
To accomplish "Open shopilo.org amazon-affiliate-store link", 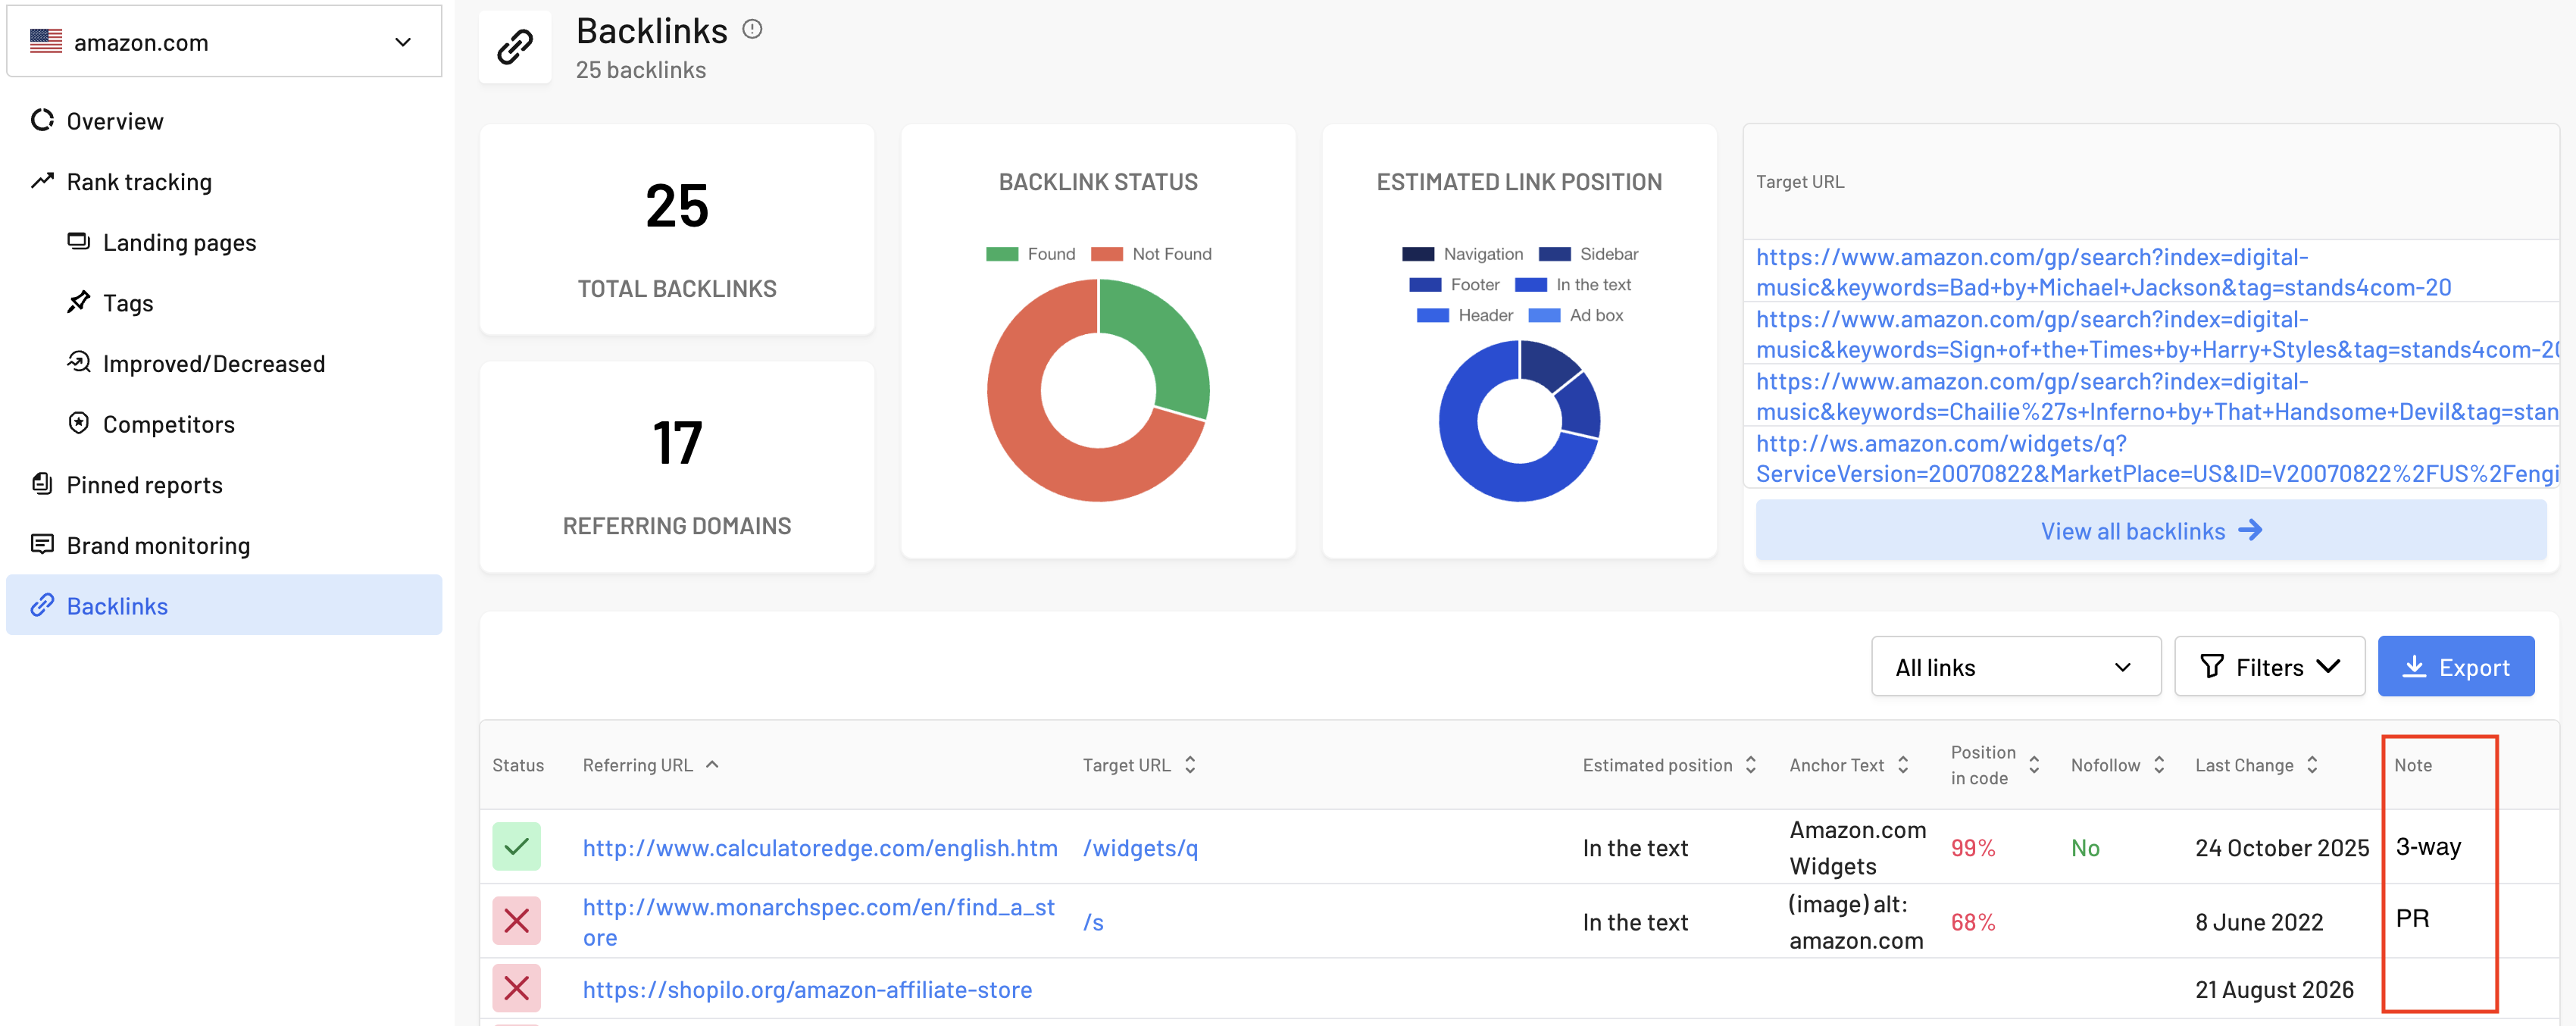I will pyautogui.click(x=807, y=990).
